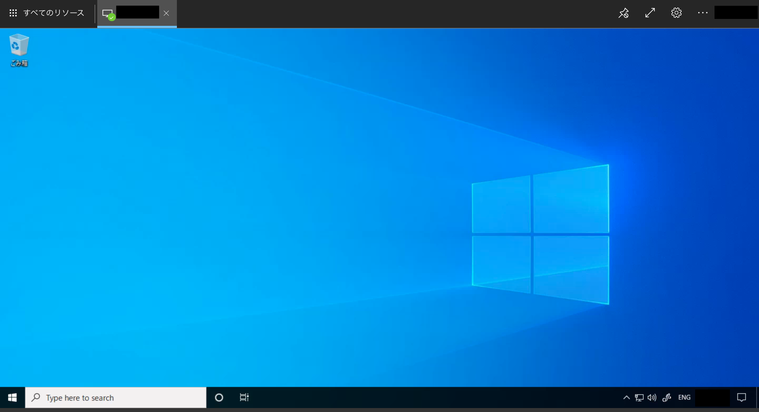Click the すべてのリソース label
The image size is (759, 412).
click(x=54, y=13)
